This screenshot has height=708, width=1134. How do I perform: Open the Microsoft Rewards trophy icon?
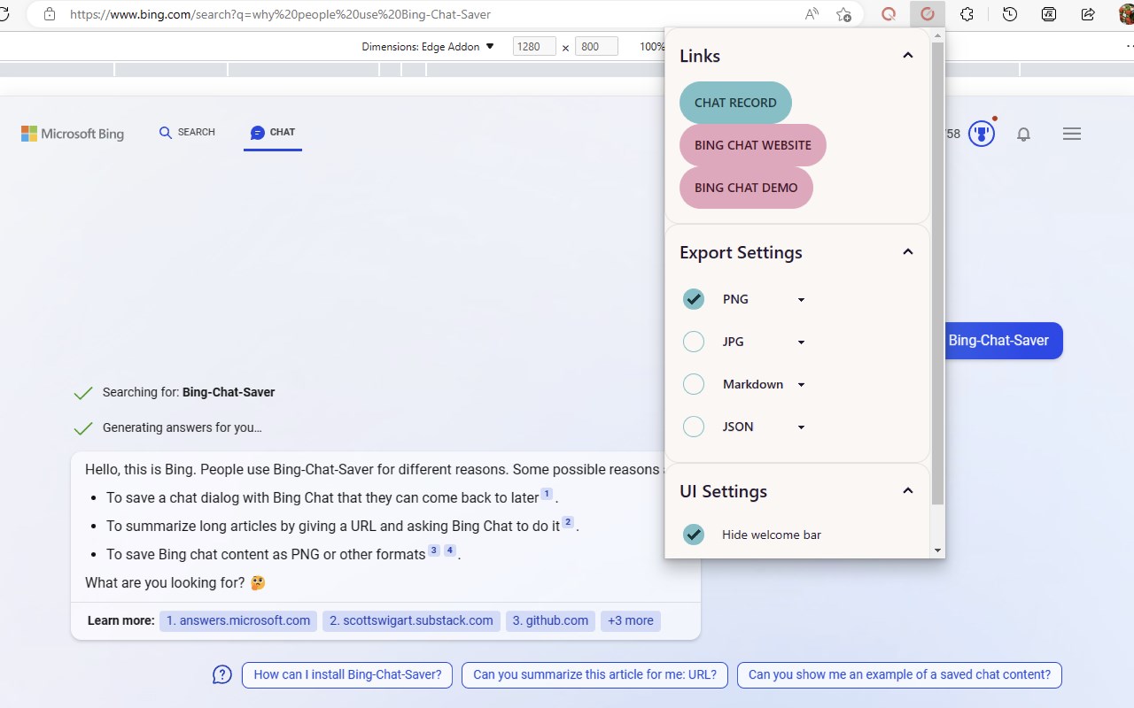pyautogui.click(x=982, y=134)
